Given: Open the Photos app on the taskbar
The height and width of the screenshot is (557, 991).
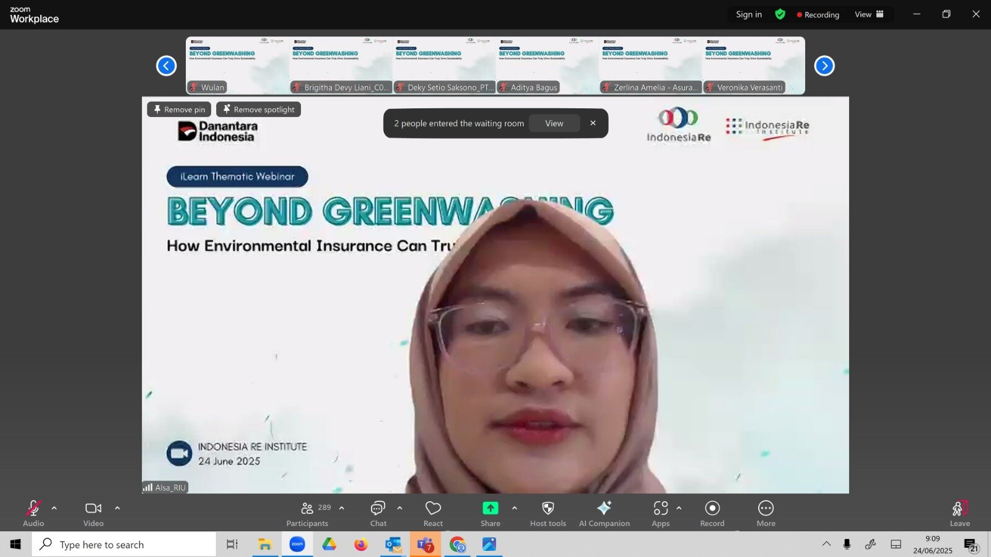Looking at the screenshot, I should (x=489, y=544).
